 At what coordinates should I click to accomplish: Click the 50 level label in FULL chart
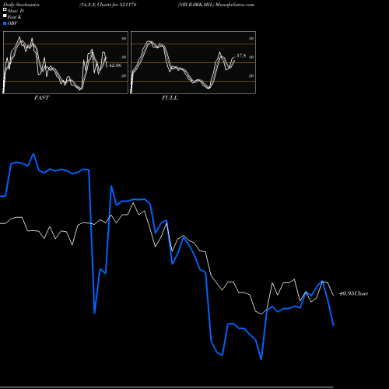251,57
